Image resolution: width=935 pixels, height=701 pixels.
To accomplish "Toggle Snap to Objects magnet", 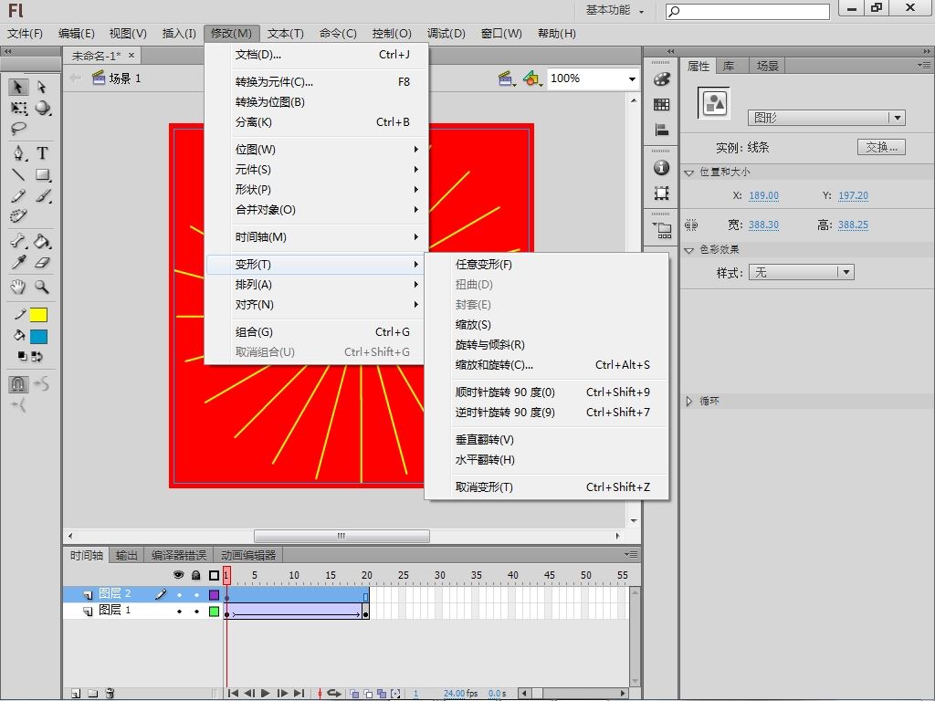I will coord(18,384).
